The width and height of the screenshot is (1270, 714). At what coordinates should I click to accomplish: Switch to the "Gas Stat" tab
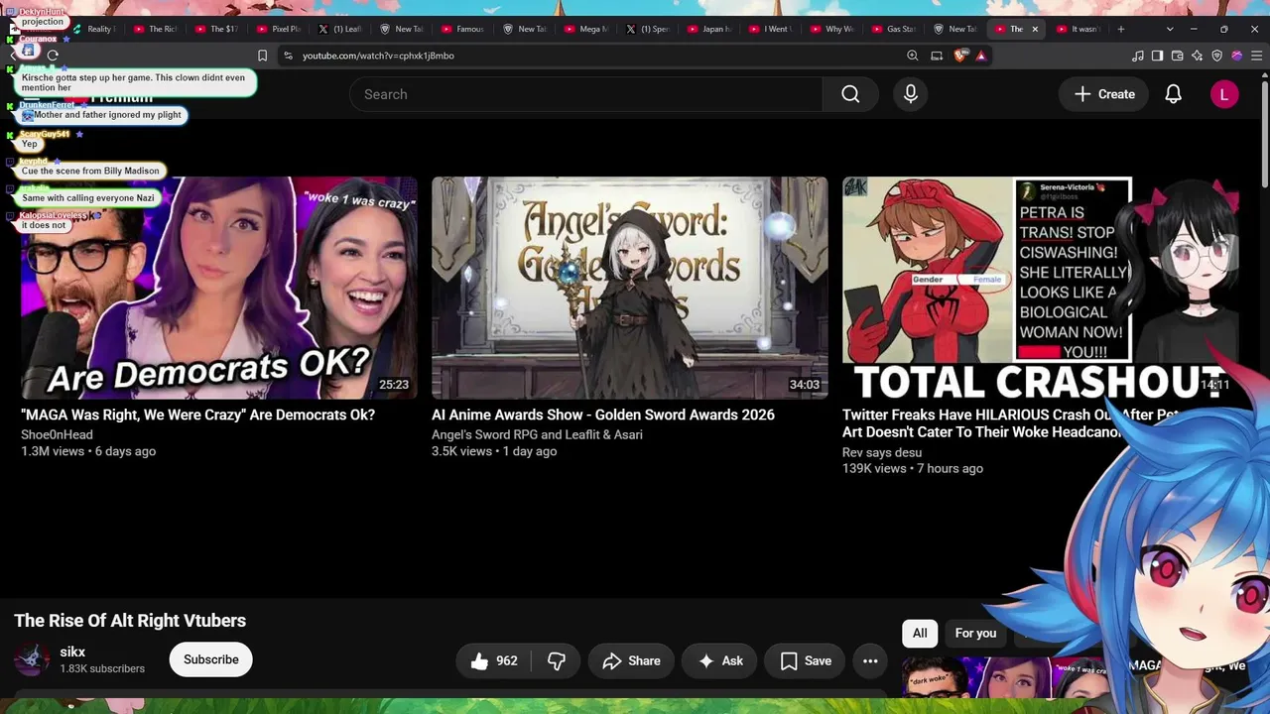point(894,29)
